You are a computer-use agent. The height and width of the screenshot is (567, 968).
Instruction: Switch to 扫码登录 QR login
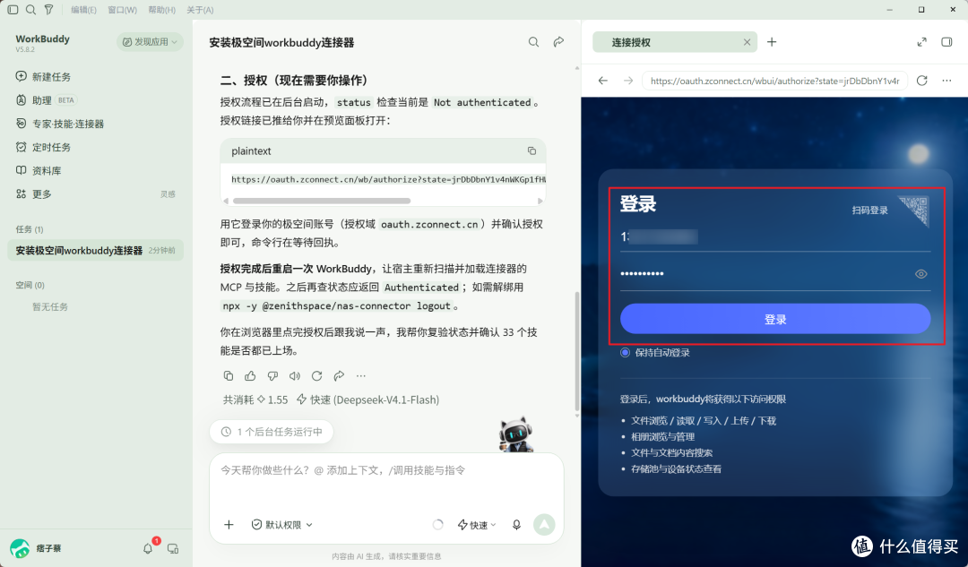[x=890, y=210]
